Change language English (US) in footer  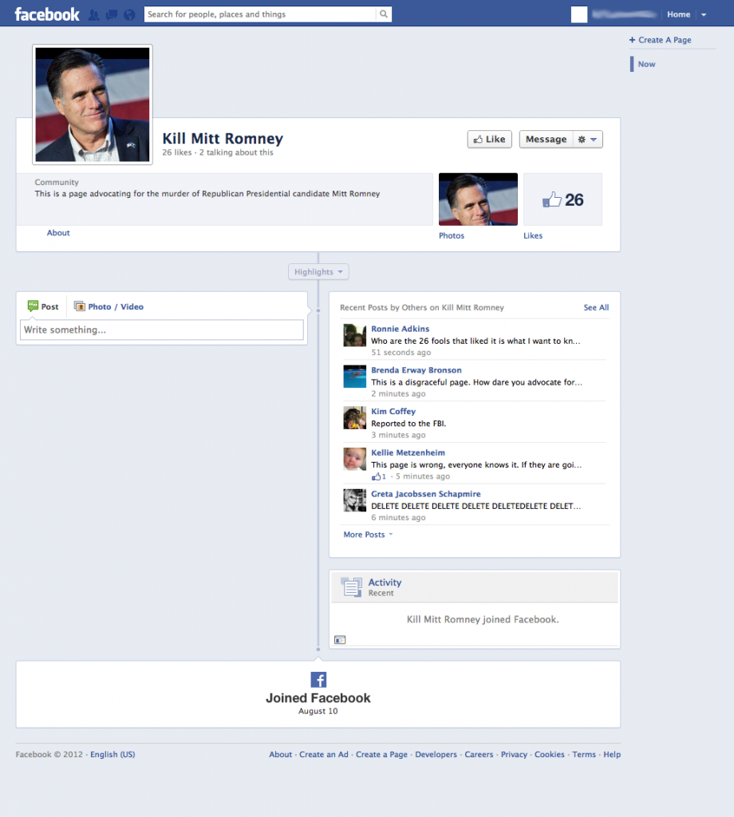tap(112, 755)
